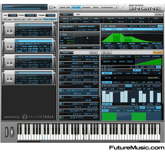Click the highlighted key on the piano keyboard
The height and width of the screenshot is (154, 165).
point(43,138)
